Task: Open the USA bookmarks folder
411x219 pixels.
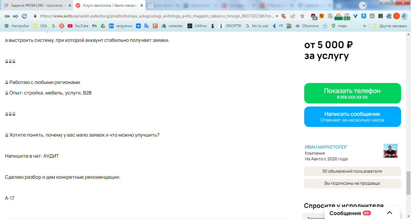Action: coord(40,26)
